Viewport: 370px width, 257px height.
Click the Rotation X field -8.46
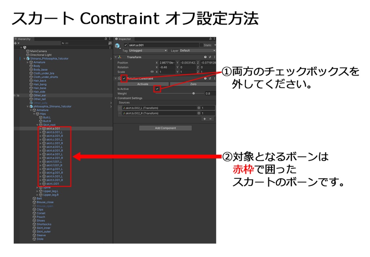167,67
